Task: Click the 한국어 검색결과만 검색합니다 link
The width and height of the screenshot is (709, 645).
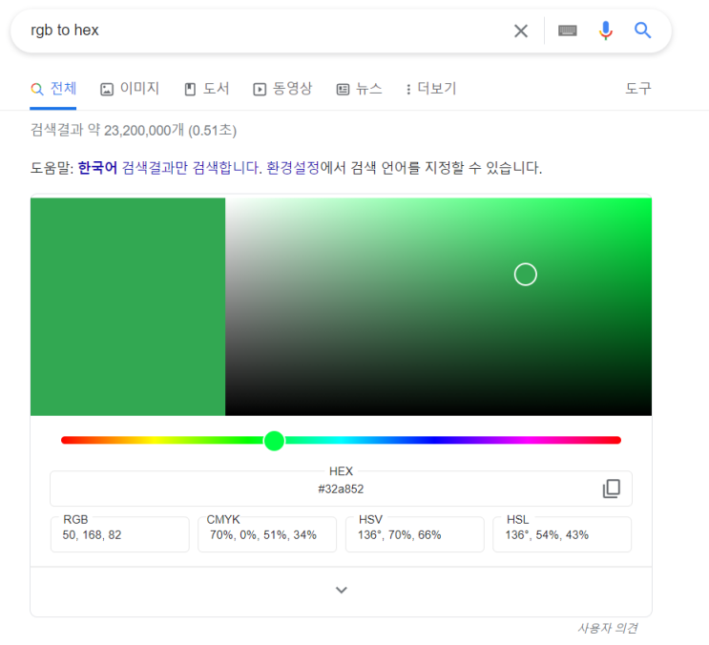Action: tap(170, 168)
